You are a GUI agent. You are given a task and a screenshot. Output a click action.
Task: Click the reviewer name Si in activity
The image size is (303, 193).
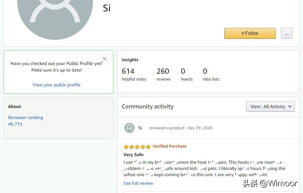pos(140,128)
